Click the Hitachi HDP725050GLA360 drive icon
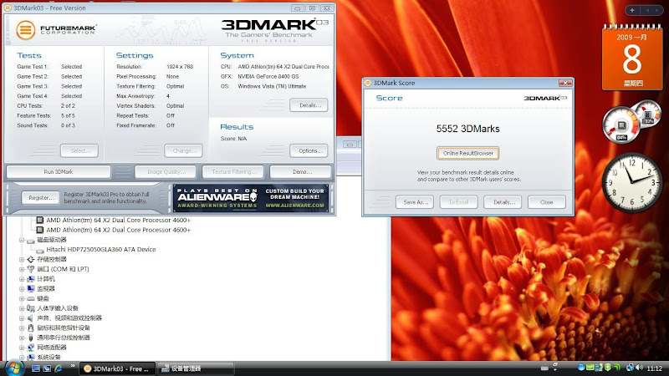The width and height of the screenshot is (669, 376). click(x=40, y=250)
